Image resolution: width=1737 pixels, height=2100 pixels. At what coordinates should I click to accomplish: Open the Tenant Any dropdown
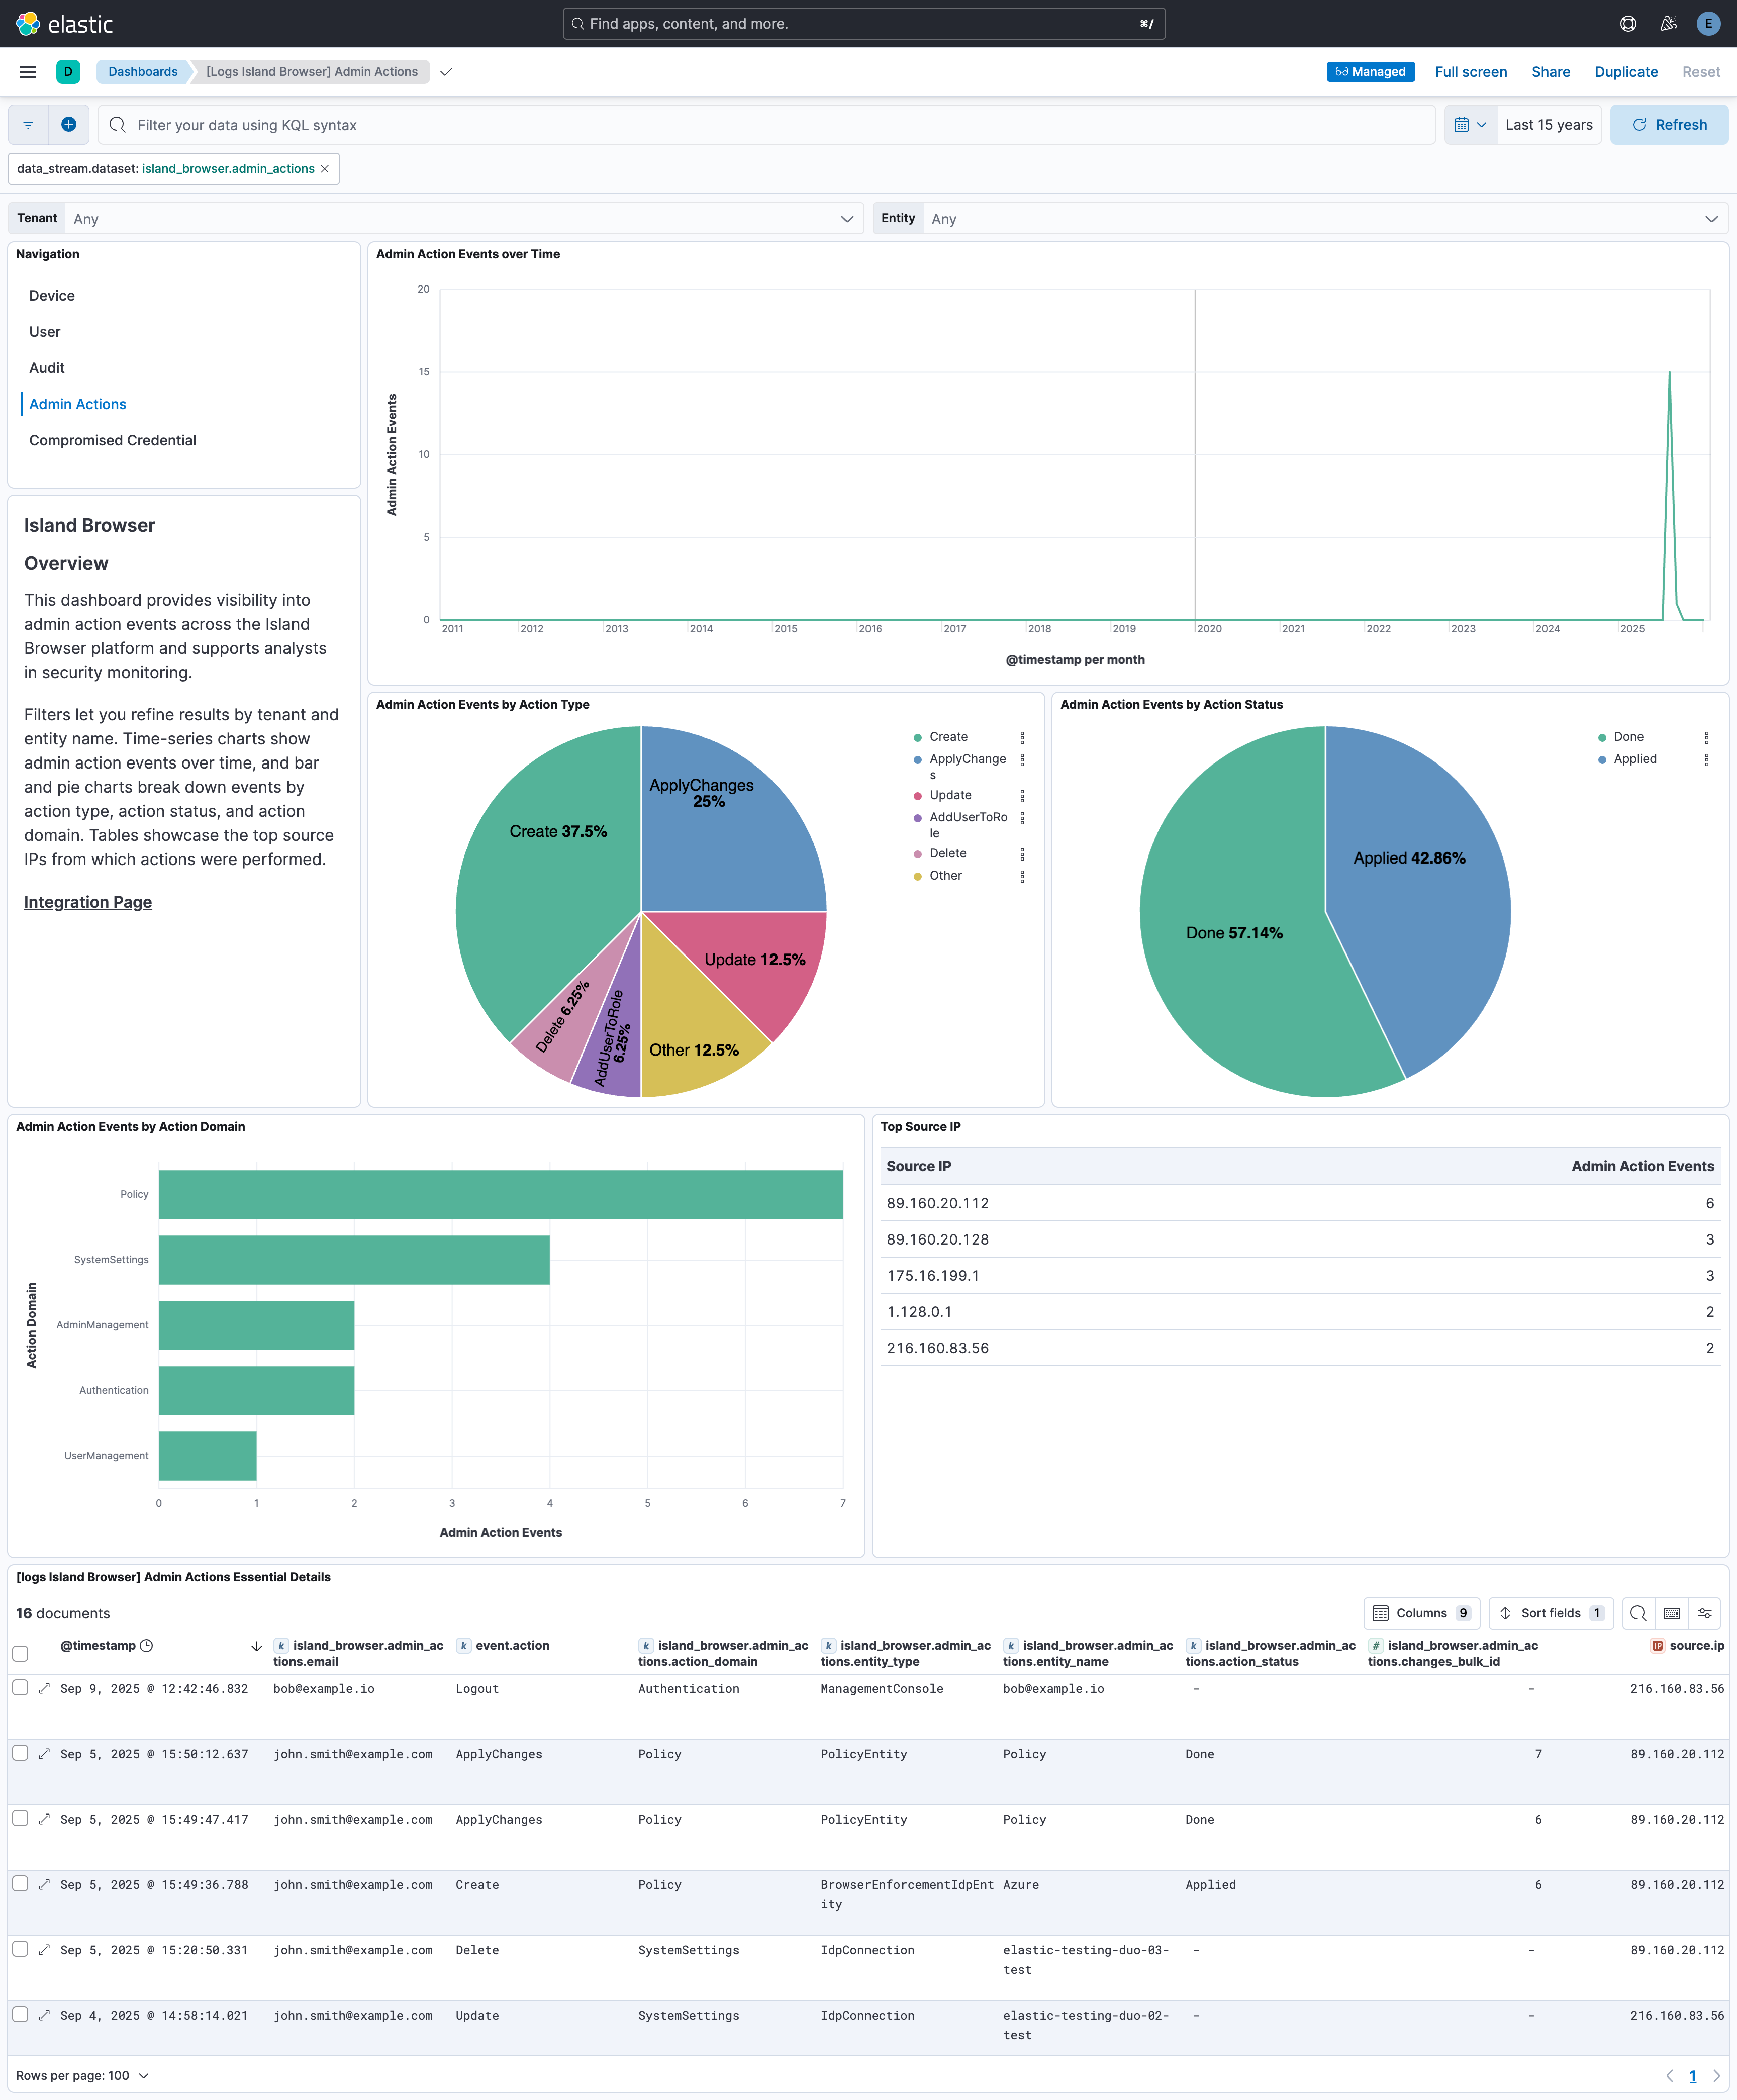460,218
